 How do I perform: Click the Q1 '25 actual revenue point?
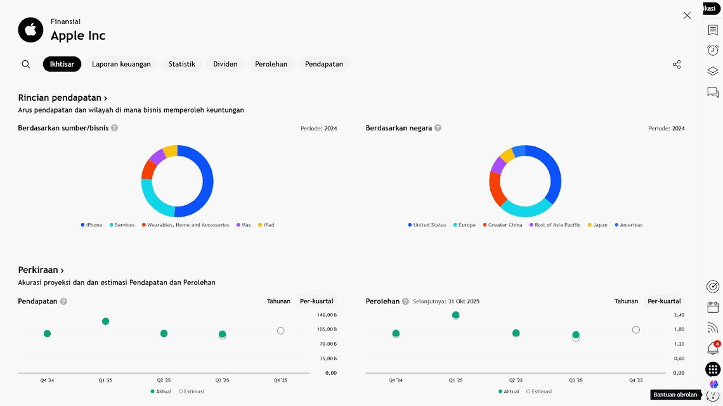105,321
